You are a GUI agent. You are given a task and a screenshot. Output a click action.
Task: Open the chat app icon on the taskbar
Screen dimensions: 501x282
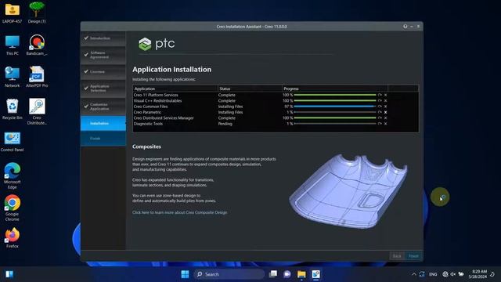pos(287,274)
